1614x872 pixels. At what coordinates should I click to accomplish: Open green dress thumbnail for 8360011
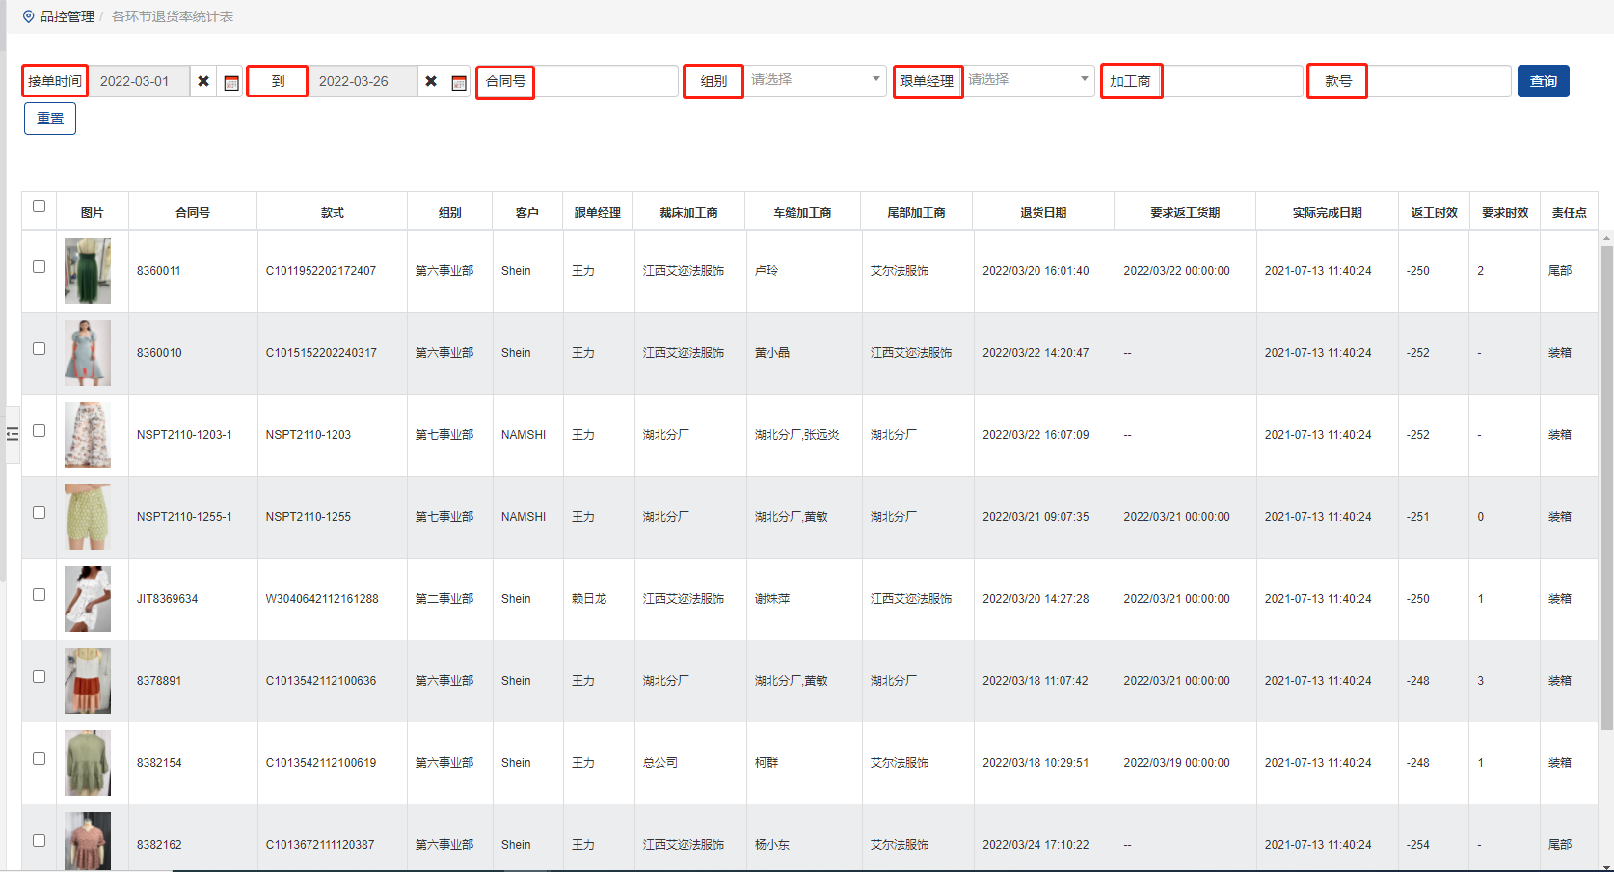(x=88, y=271)
